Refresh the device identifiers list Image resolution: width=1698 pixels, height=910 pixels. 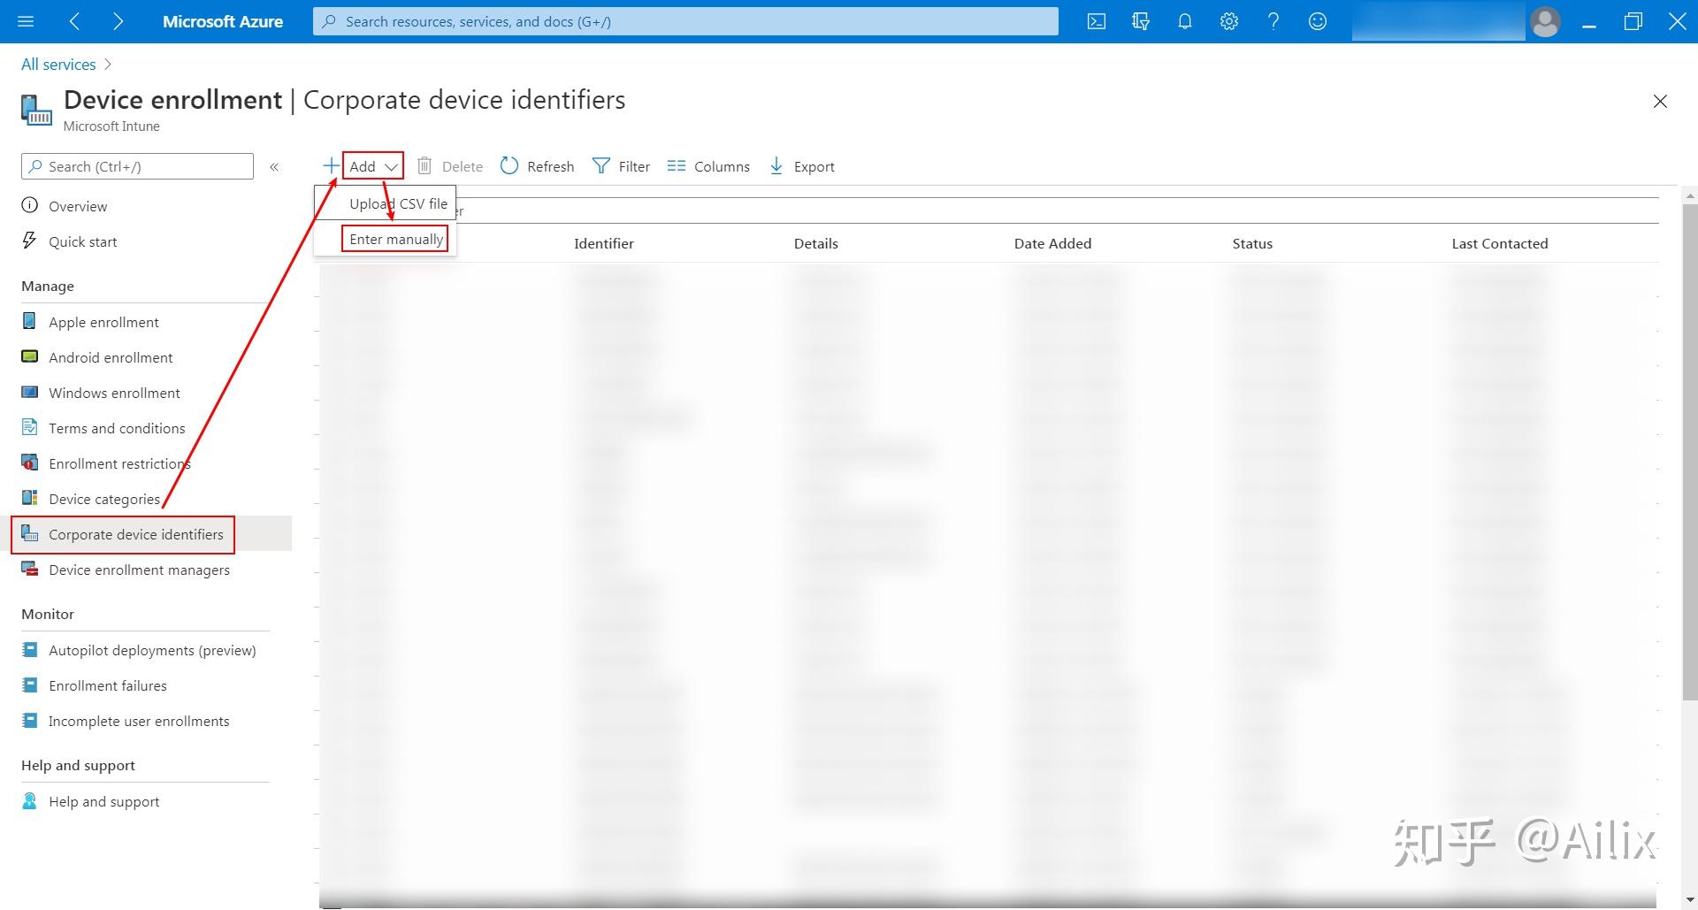(x=537, y=165)
